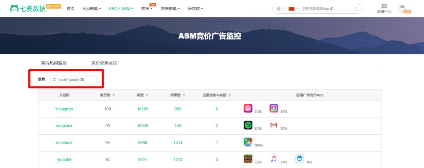Switch to 竞价热词监控 tab
This screenshot has width=424, height=168.
point(54,63)
